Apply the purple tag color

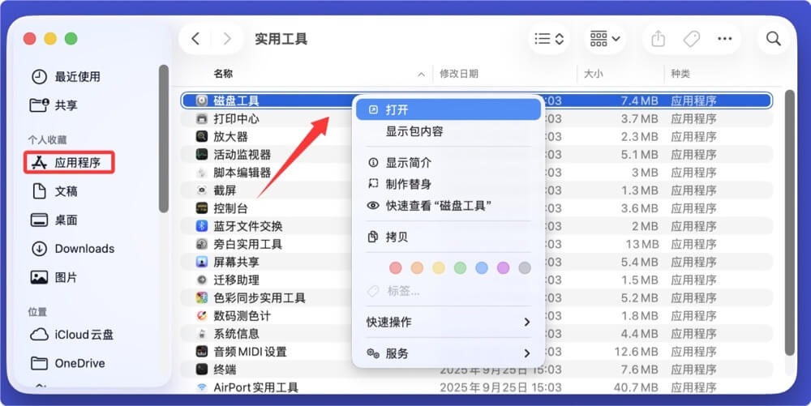(x=504, y=267)
